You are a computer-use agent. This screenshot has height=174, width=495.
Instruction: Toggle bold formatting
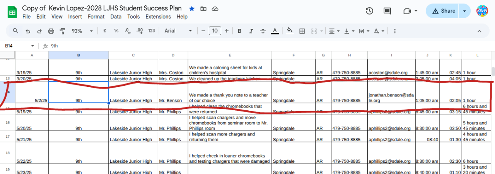point(240,31)
